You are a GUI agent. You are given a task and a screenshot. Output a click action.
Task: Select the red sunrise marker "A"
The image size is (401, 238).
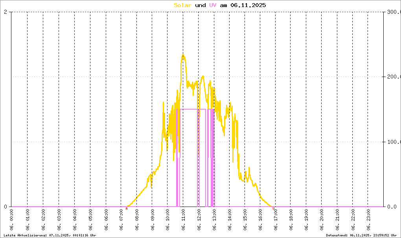click(127, 209)
